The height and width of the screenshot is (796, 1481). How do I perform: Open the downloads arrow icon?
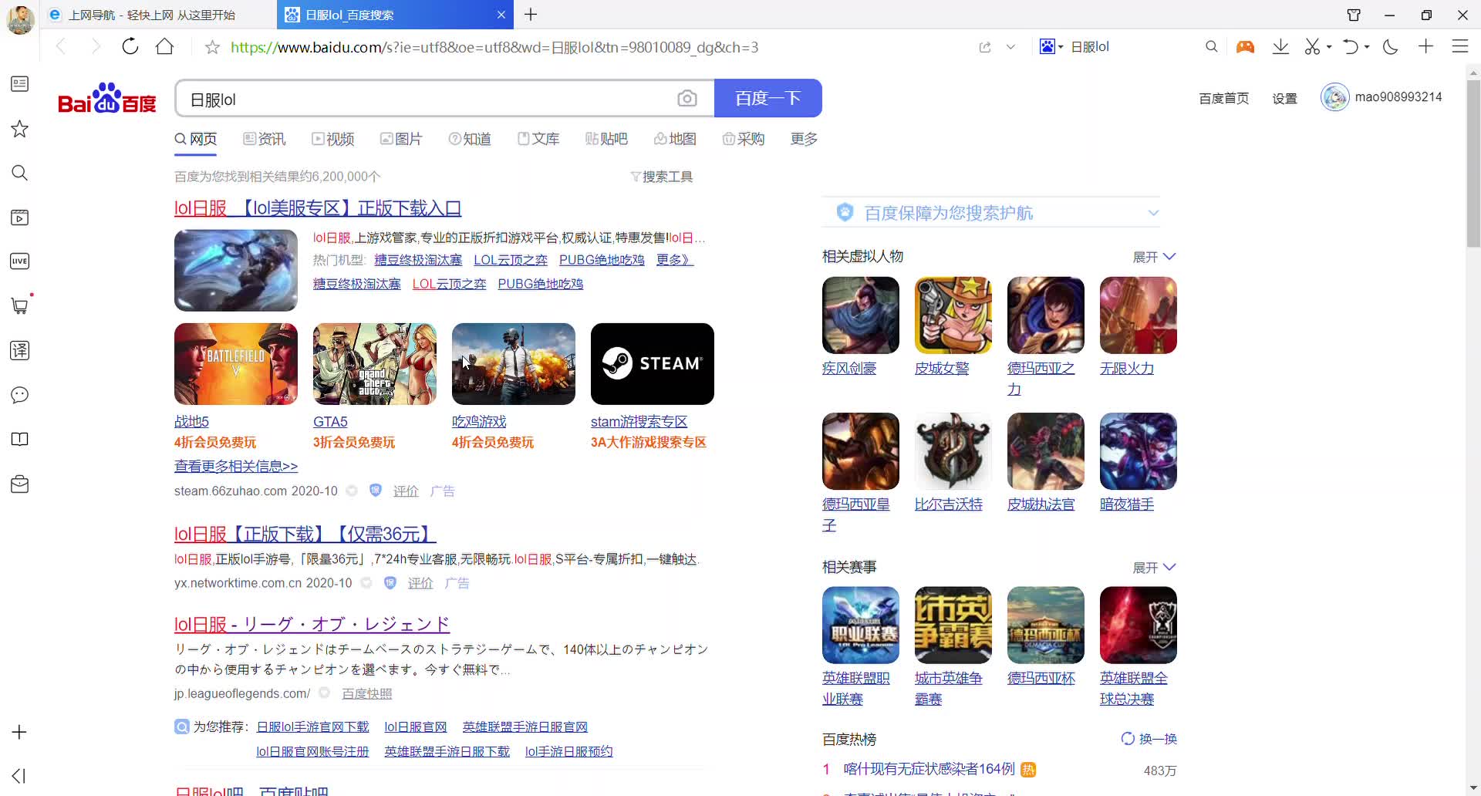pyautogui.click(x=1280, y=46)
